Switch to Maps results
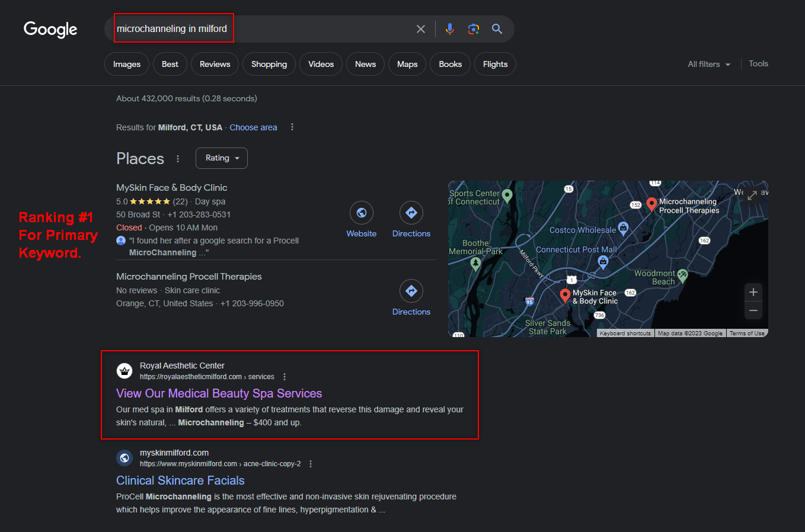Viewport: 805px width, 532px height. [407, 64]
